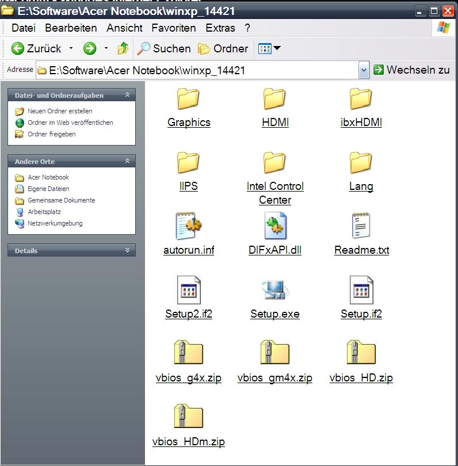
Task: Open the Bearbeiten menu
Action: pyautogui.click(x=71, y=28)
